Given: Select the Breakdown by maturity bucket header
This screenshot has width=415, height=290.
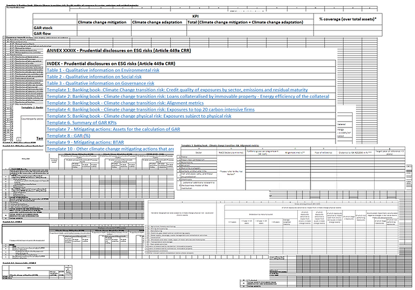Looking at the screenshot, I should pos(260,214).
